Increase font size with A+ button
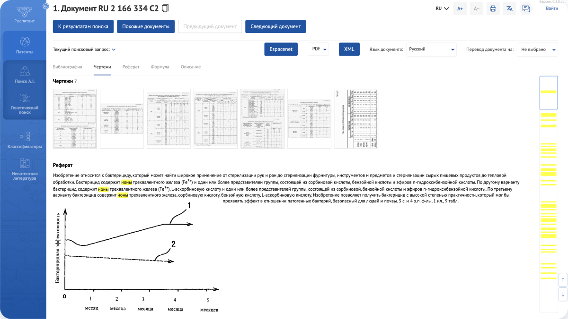Viewport: 568px width, 319px height. [x=460, y=8]
